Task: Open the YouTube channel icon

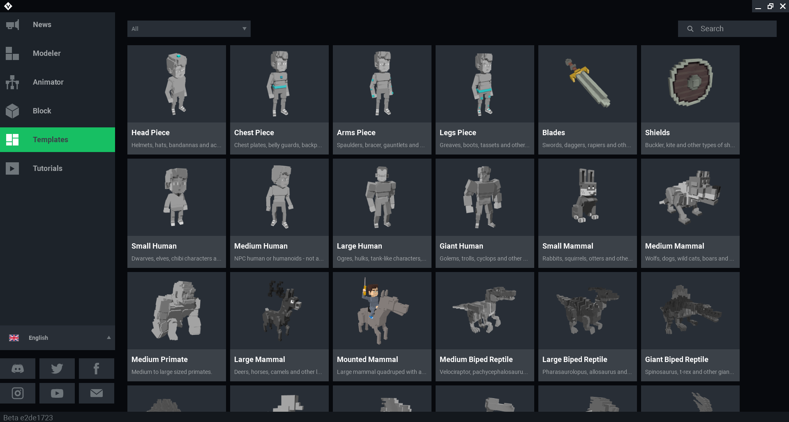Action: click(57, 393)
